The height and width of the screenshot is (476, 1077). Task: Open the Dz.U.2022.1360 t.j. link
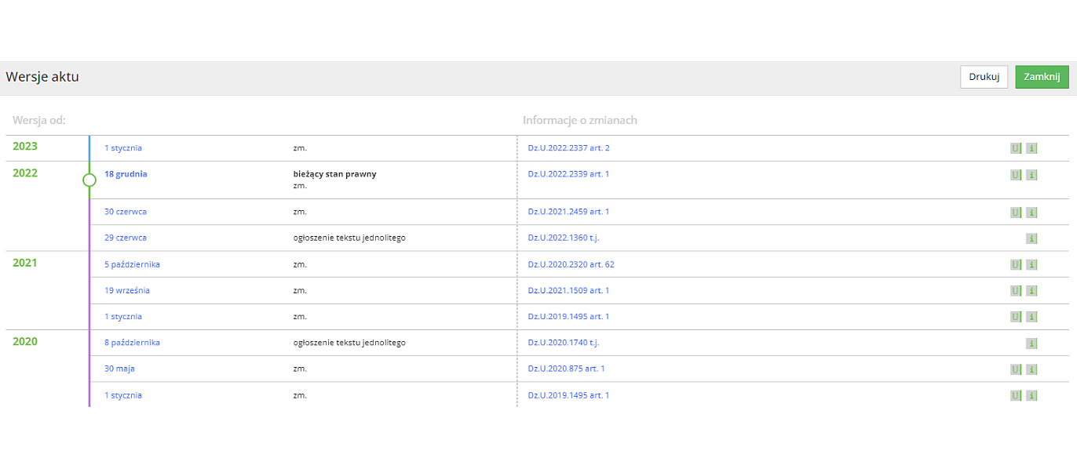[563, 238]
